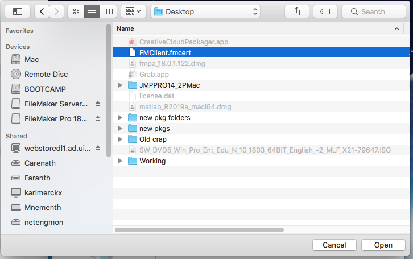Eject the webstoredl1 shared server

pyautogui.click(x=98, y=148)
